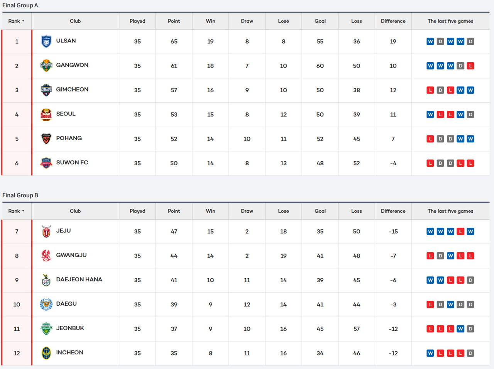Click the Gimcheon club crest icon
Screen dimensions: 494x369
tap(46, 90)
